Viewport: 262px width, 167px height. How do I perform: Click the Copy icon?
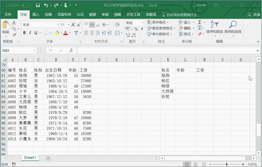pos(14,29)
